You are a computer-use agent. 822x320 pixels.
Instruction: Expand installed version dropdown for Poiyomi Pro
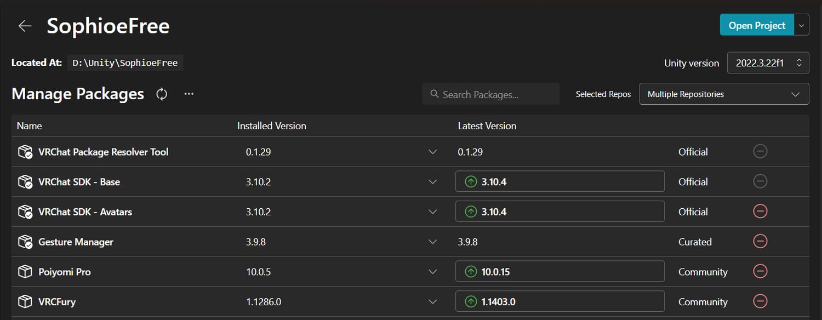[433, 272]
